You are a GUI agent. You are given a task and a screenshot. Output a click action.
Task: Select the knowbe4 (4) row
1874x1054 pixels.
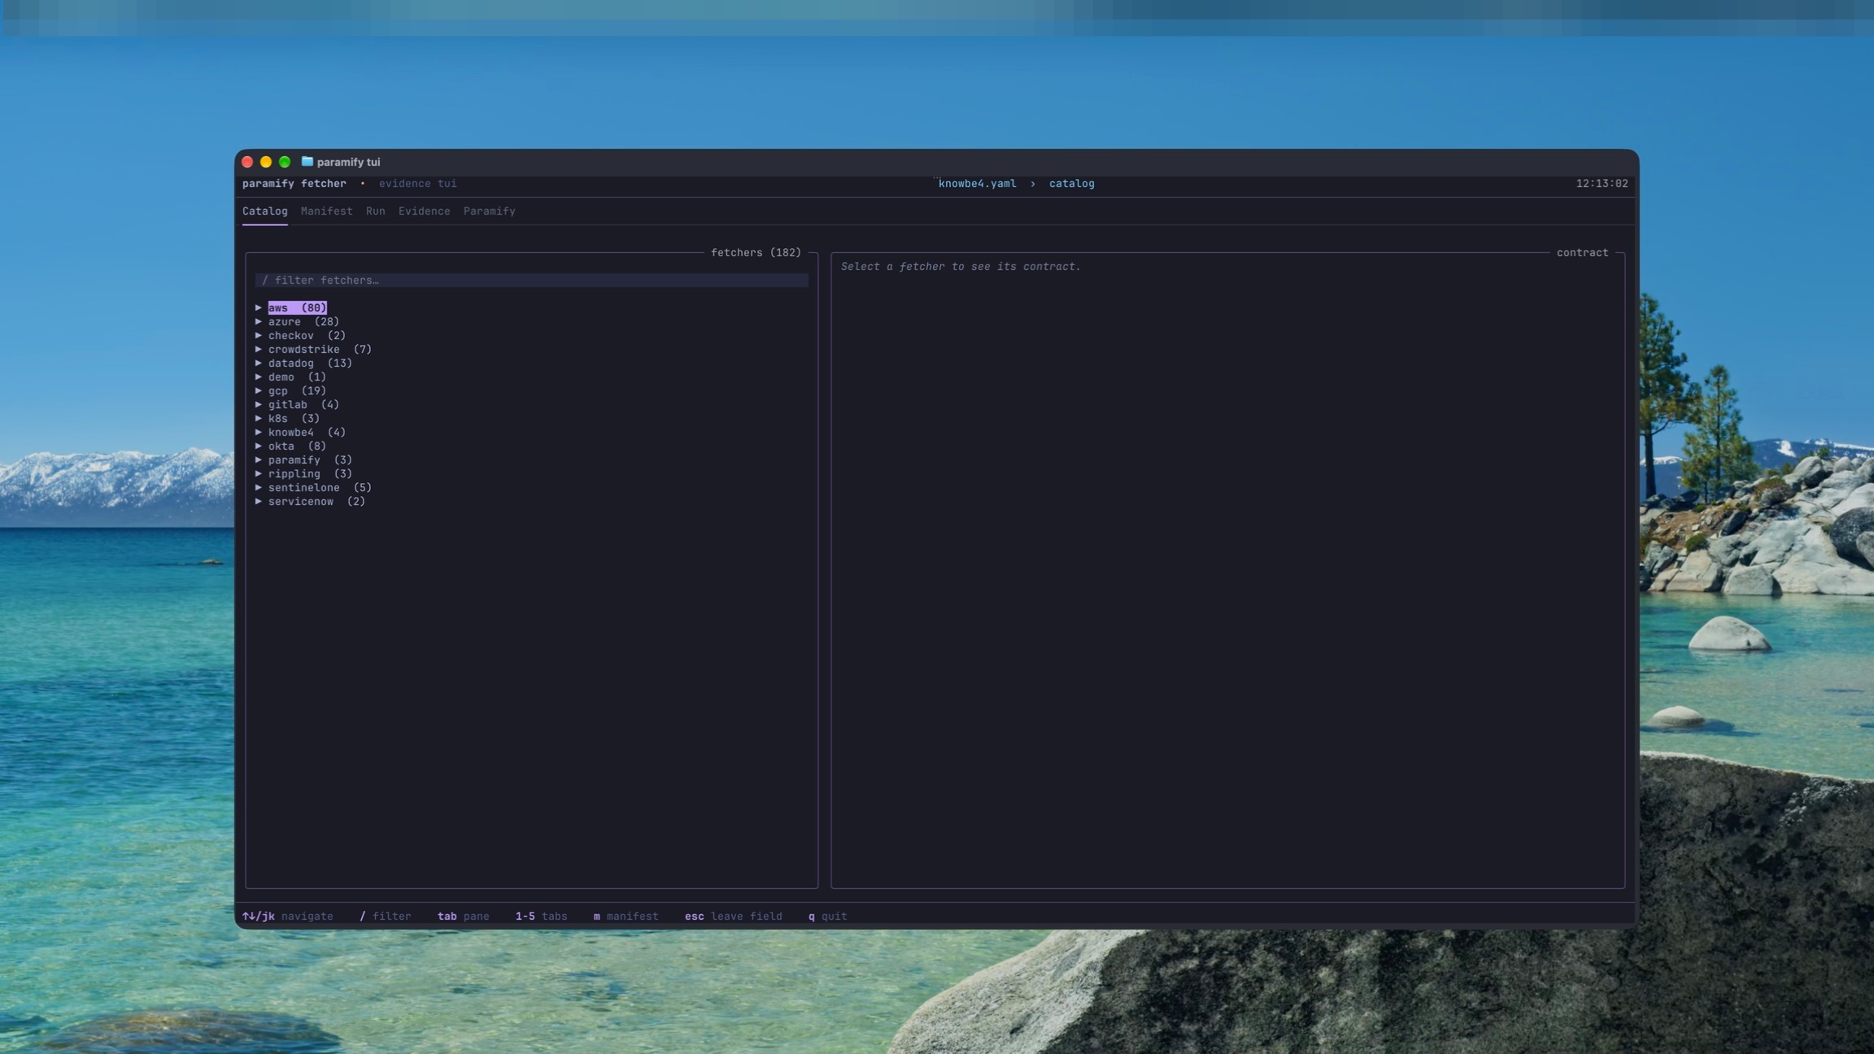pyautogui.click(x=307, y=432)
